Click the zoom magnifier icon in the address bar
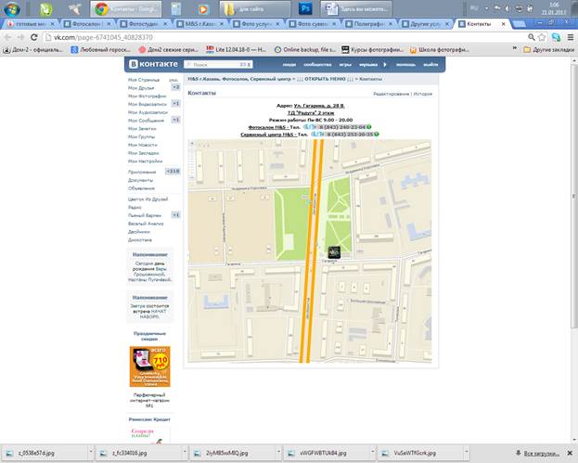The width and height of the screenshot is (578, 463). pos(532,37)
